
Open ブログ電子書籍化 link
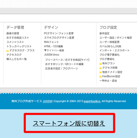tap(110, 55)
